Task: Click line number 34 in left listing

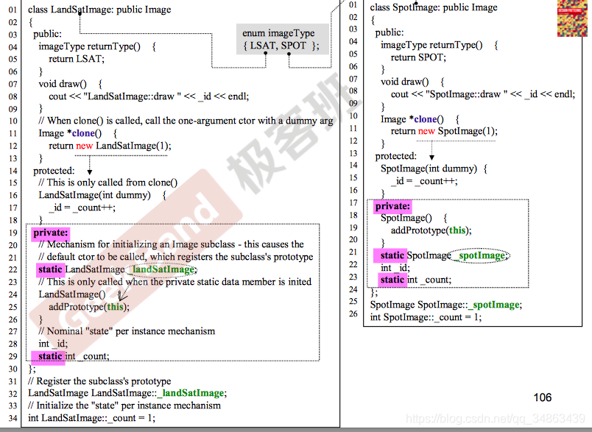Action: [13, 419]
